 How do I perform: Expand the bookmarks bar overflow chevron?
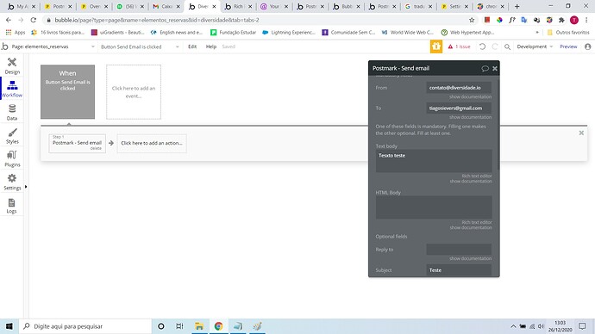tap(537, 33)
